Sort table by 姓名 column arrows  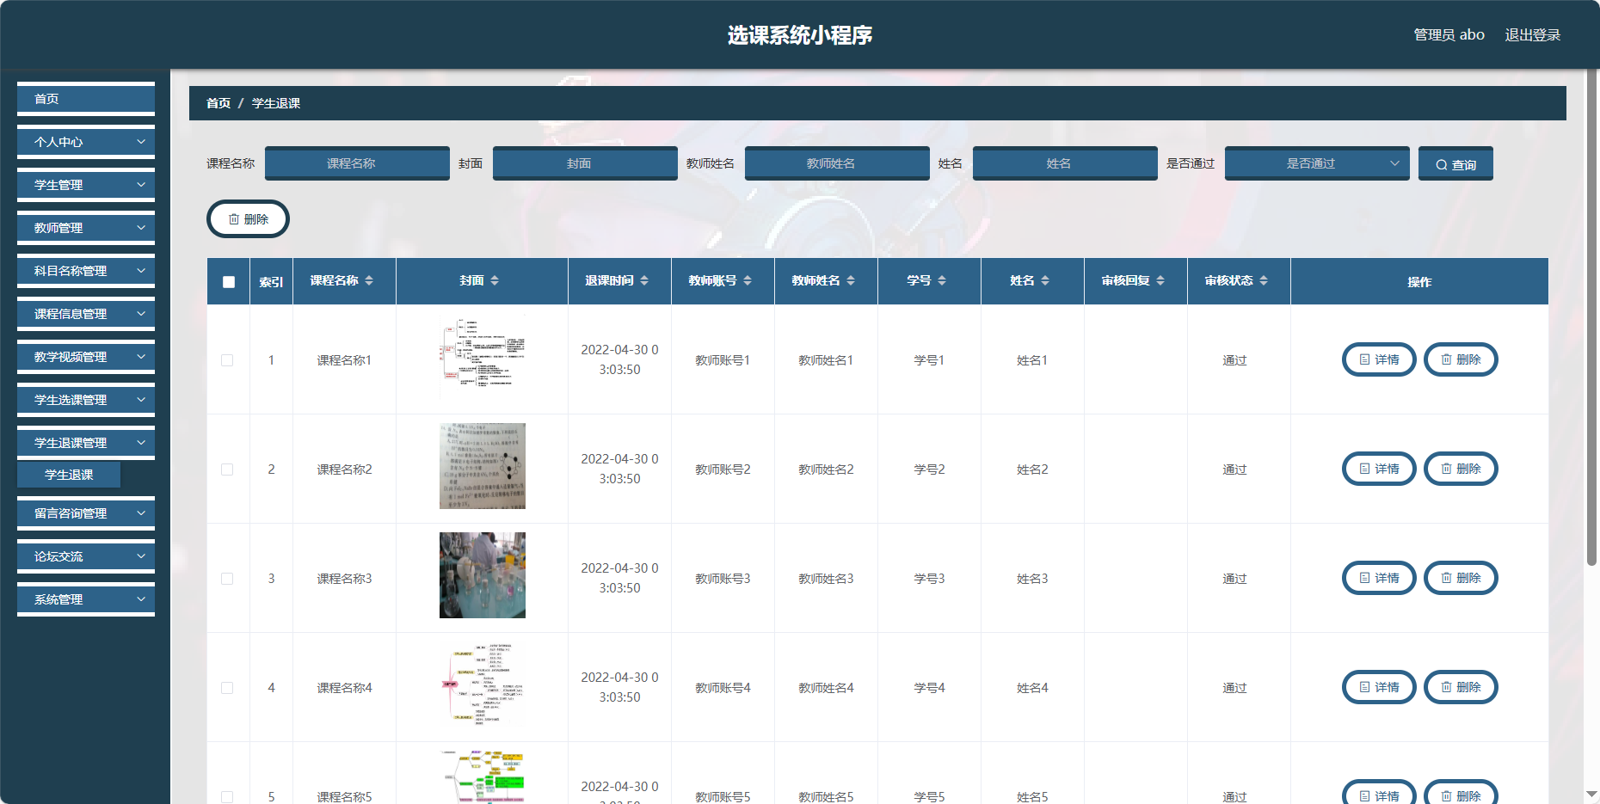[1045, 280]
